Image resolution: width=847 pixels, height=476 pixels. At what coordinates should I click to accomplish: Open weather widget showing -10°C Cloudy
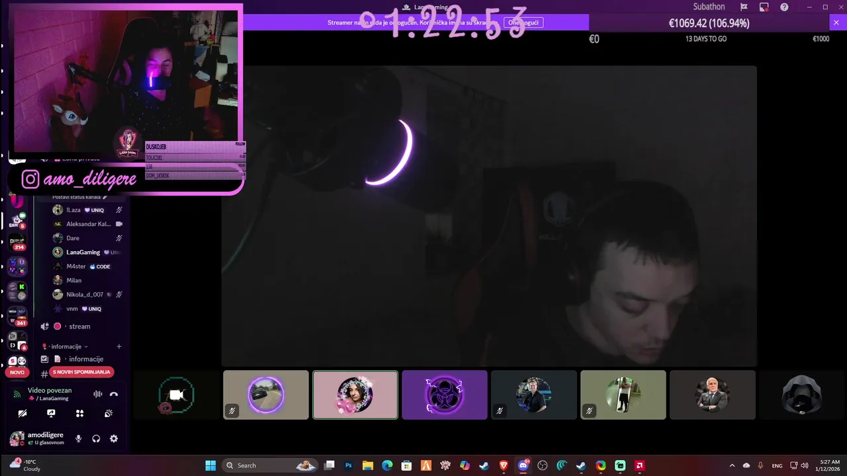pyautogui.click(x=26, y=465)
